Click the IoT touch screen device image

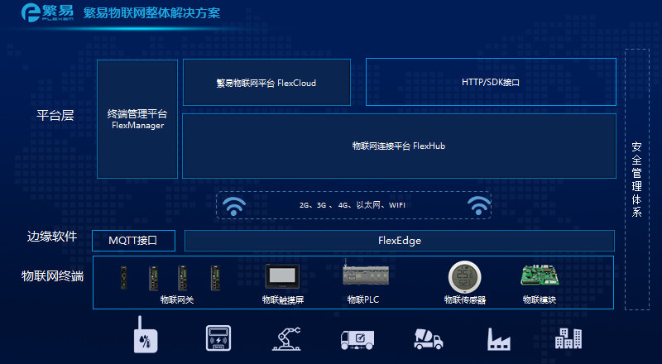282,276
